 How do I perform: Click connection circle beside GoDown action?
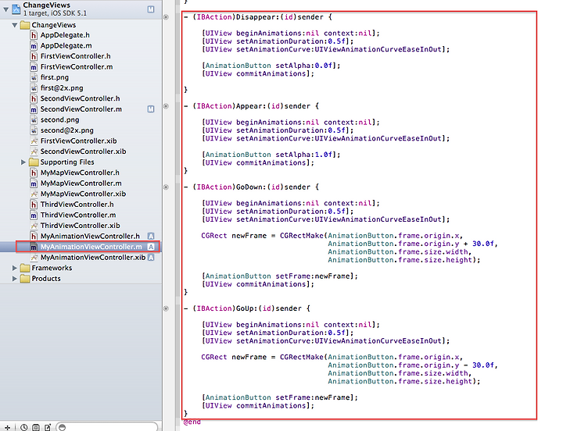pyautogui.click(x=166, y=187)
